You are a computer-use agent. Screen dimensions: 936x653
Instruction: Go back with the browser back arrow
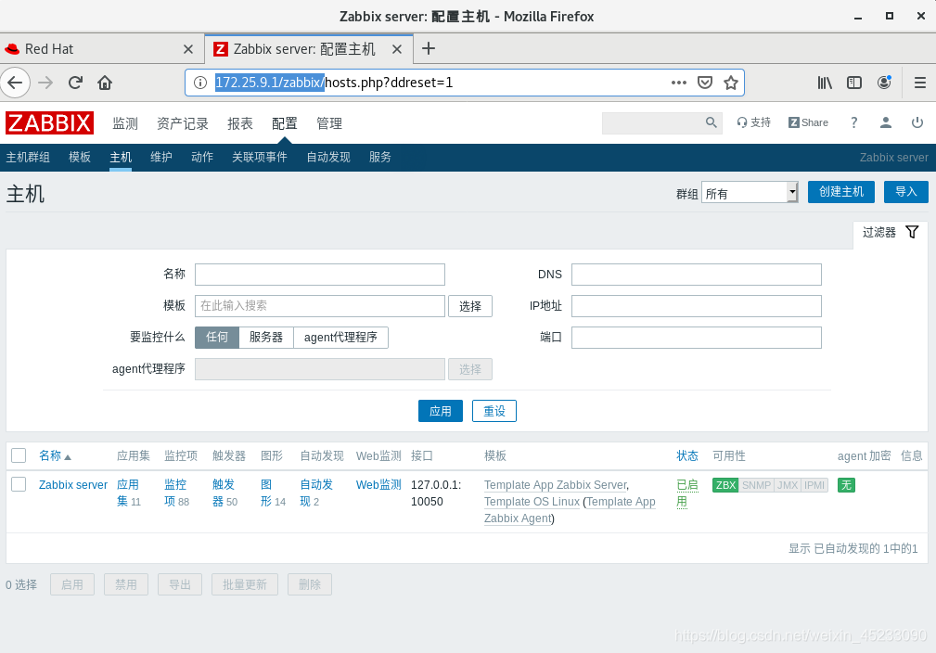[16, 83]
